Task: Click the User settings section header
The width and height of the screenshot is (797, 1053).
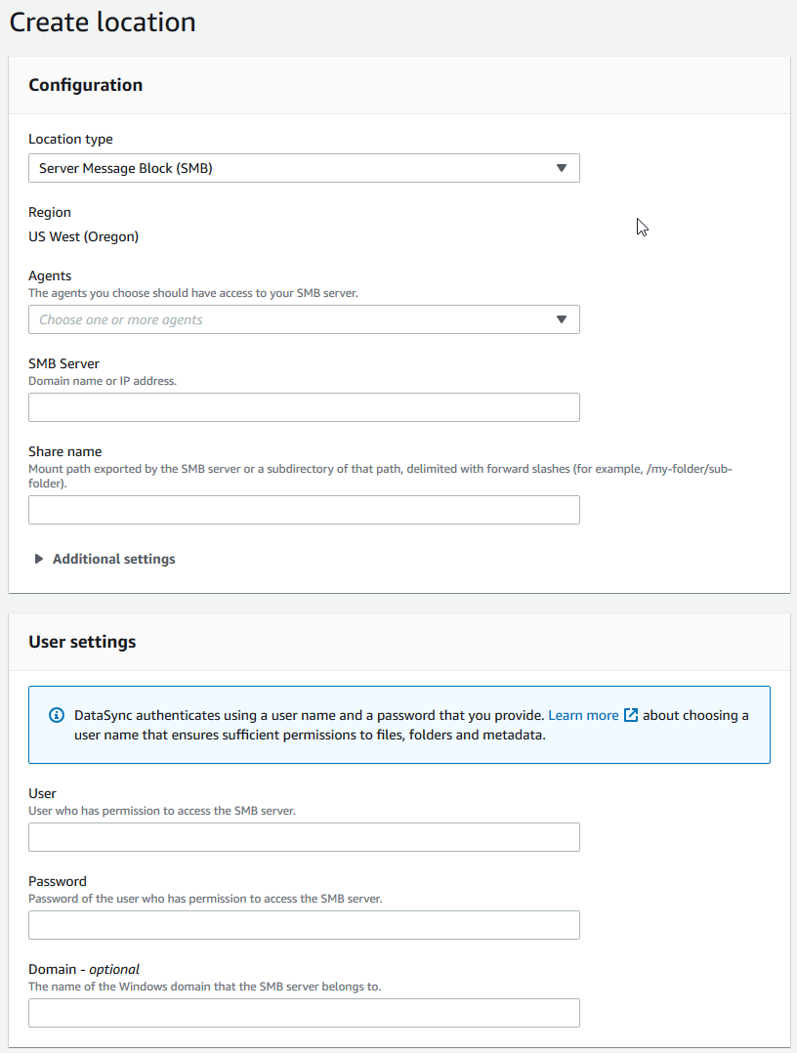Action: [82, 642]
